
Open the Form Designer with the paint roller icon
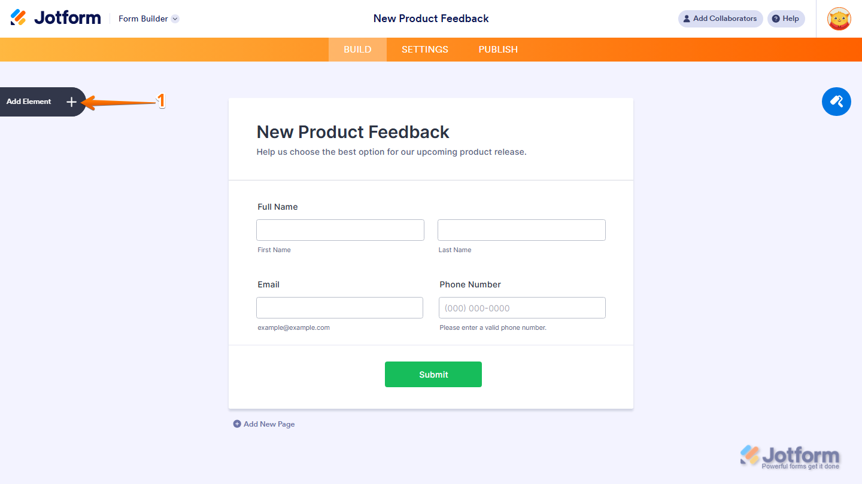[x=836, y=102]
